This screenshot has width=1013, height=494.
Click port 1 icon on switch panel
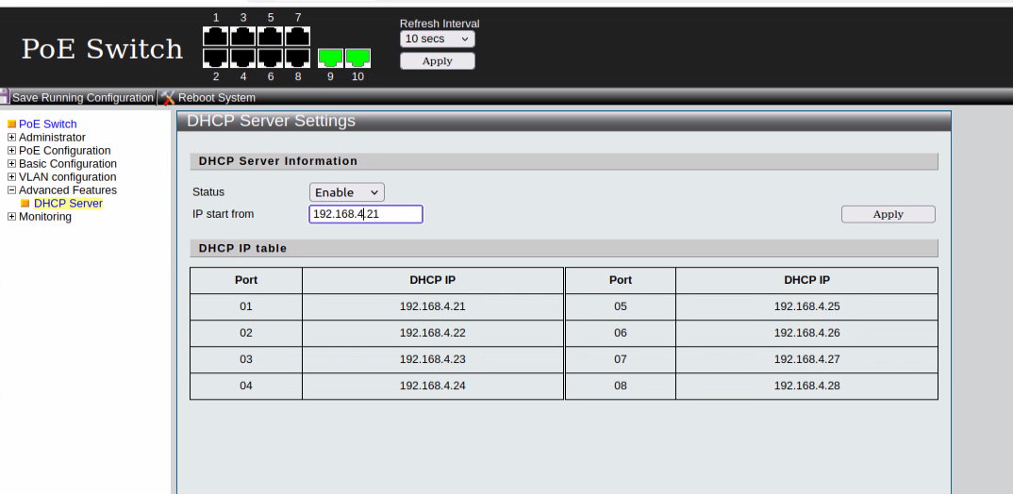pos(216,36)
